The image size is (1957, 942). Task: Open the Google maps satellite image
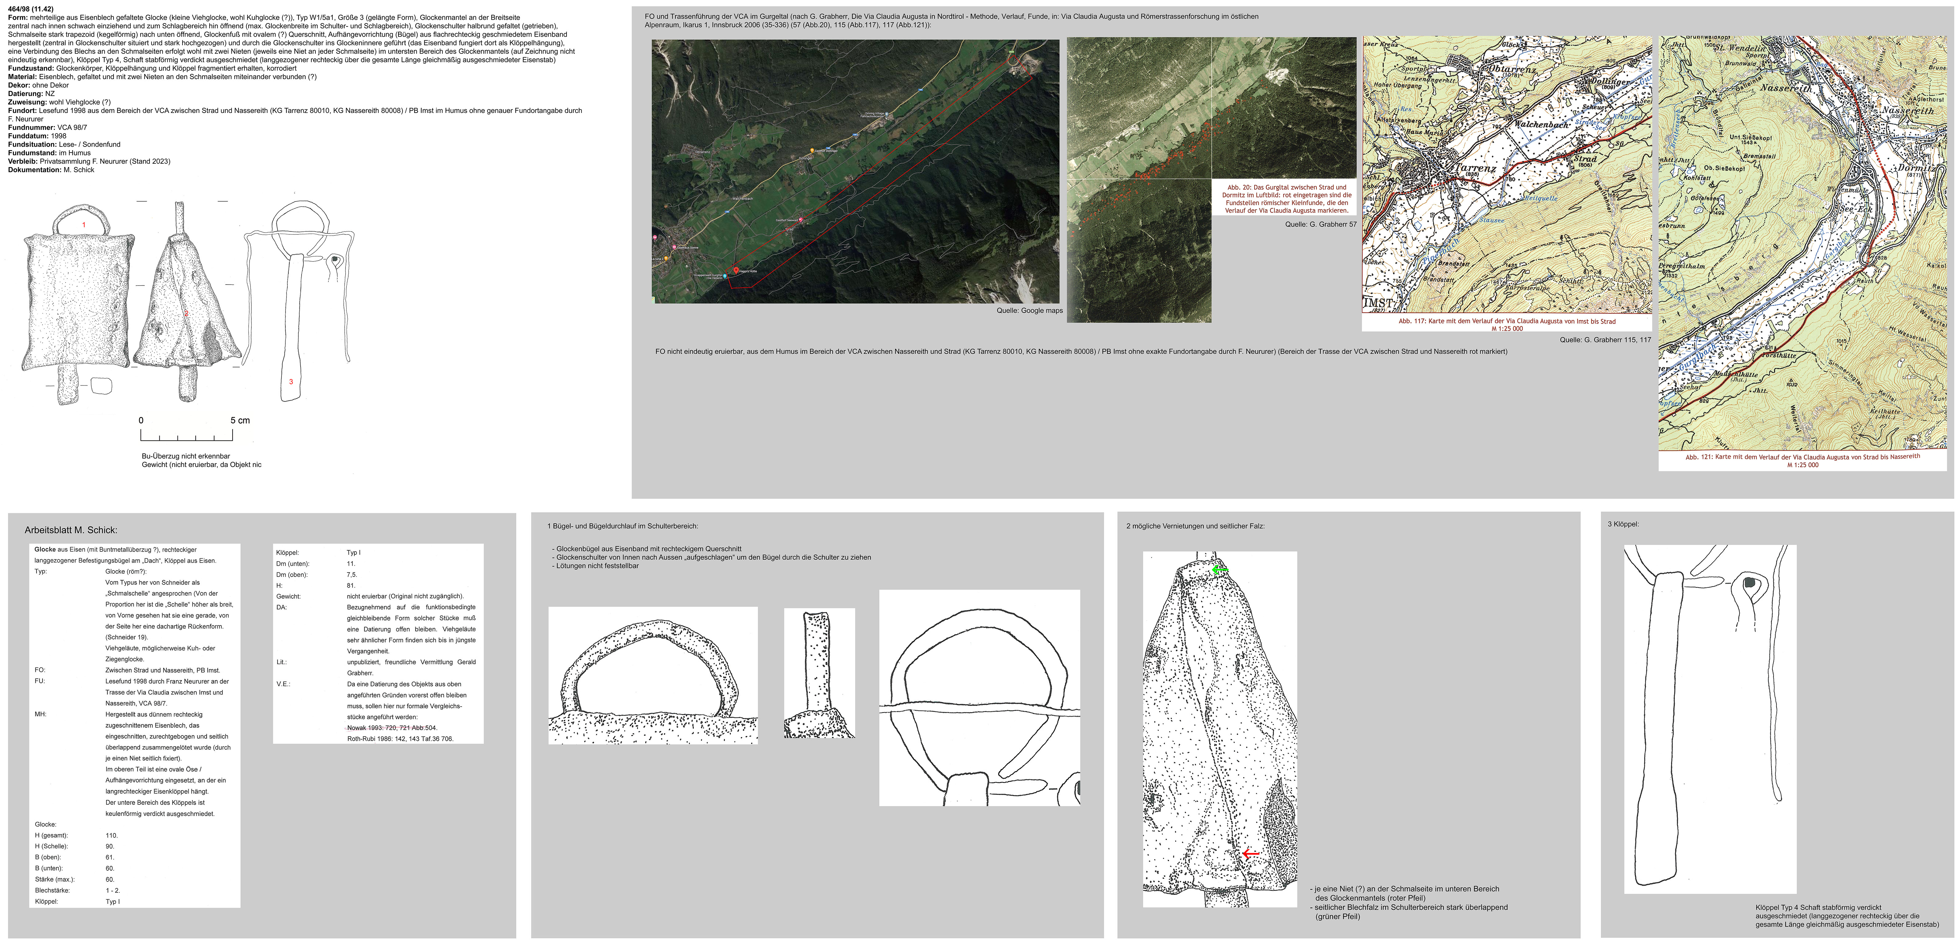855,171
